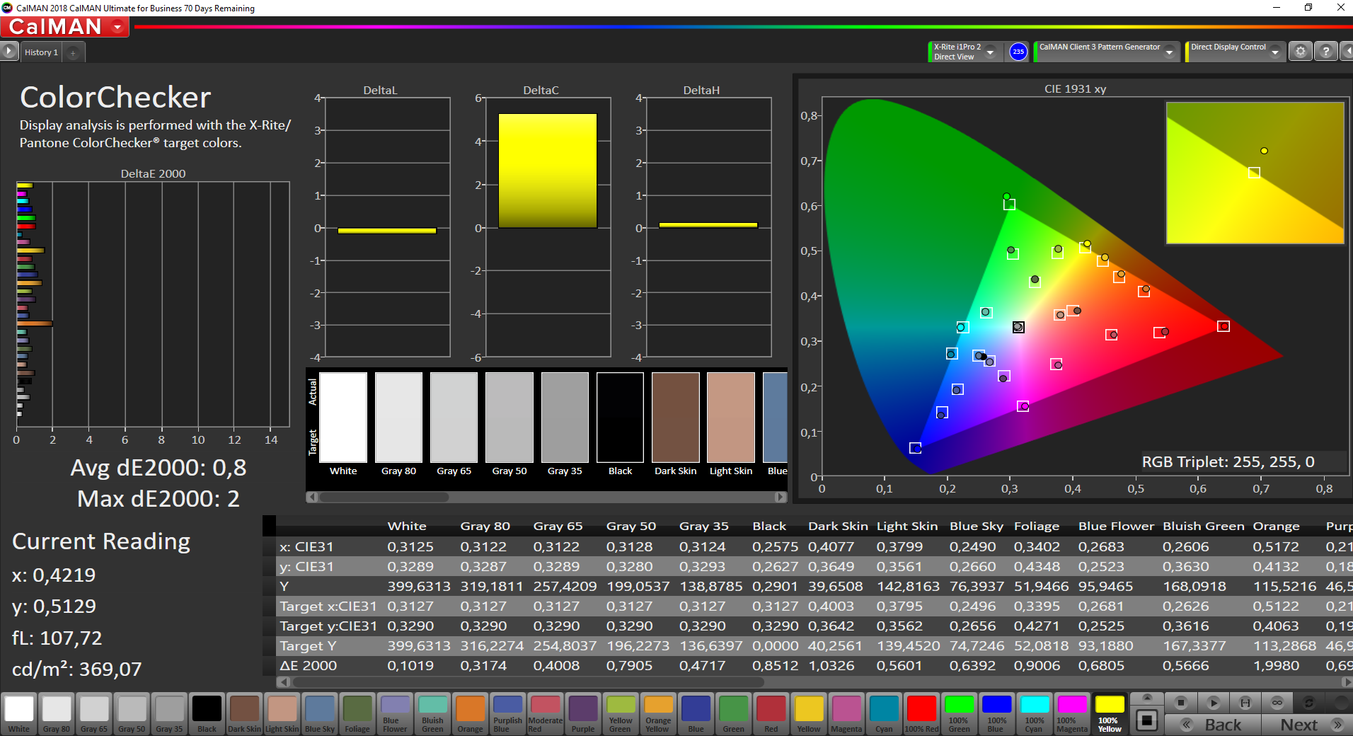This screenshot has width=1353, height=736.
Task: Choose the Dark Skin patch in bottom strip
Action: click(x=244, y=713)
